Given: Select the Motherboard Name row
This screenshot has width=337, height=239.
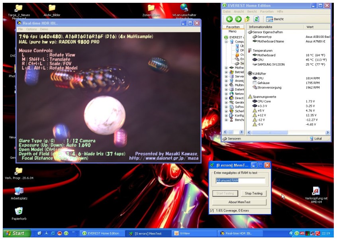Looking at the screenshot, I should point(289,41).
